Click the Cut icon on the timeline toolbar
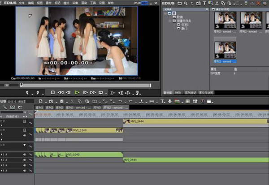Image resolution: width=269 pixels, height=185 pixels. point(72,101)
